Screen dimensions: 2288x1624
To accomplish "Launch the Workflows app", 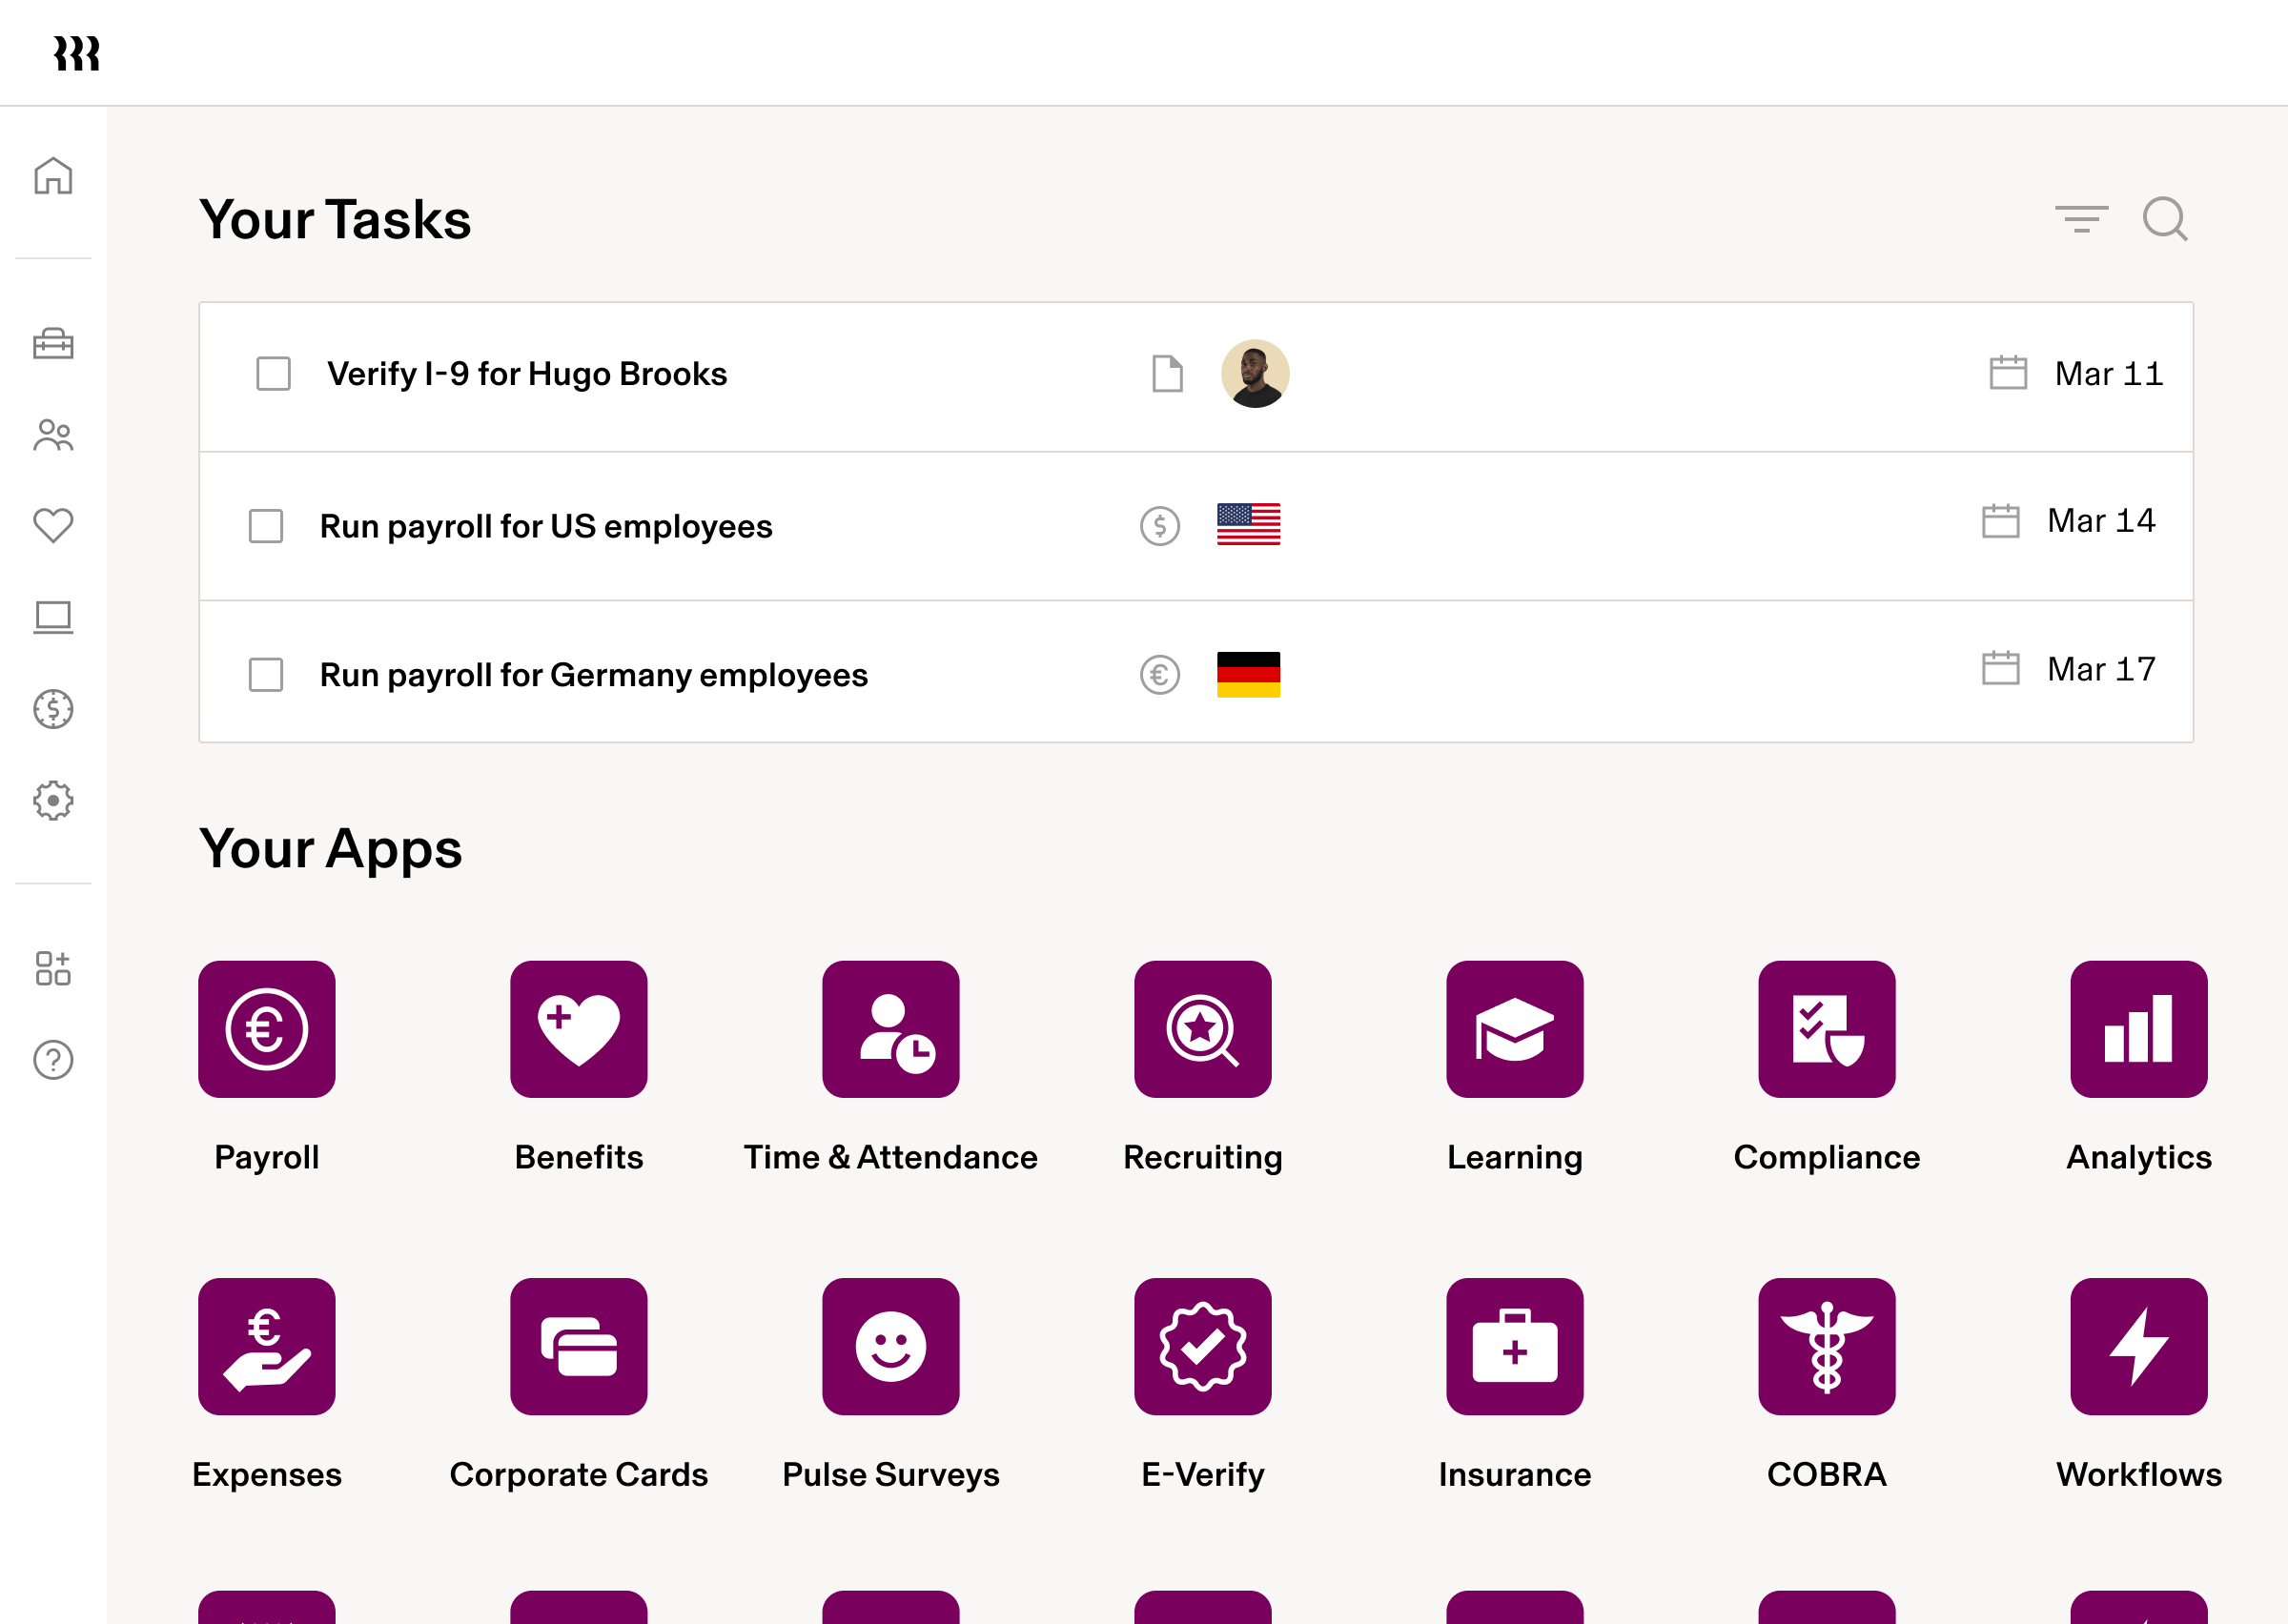I will coord(2137,1347).
